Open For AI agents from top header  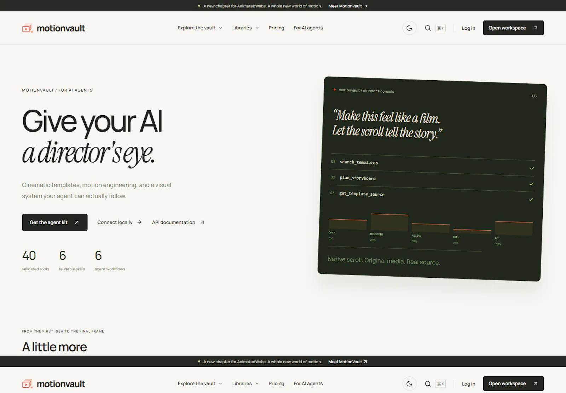coord(308,28)
